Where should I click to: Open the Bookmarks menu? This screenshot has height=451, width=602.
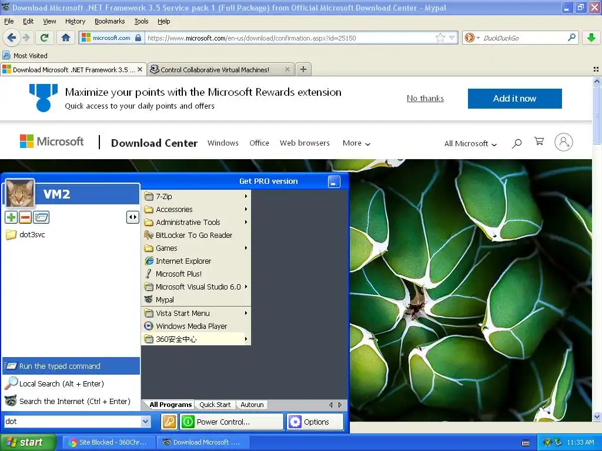(109, 21)
